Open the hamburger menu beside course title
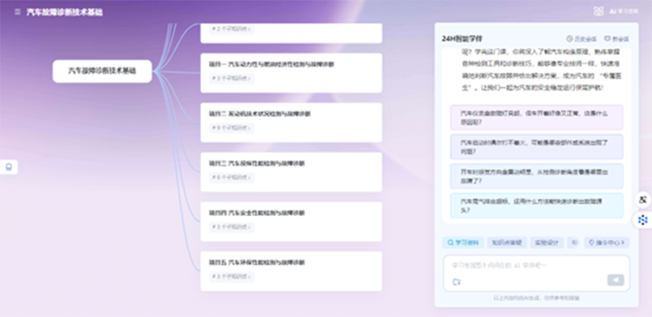 click(17, 12)
